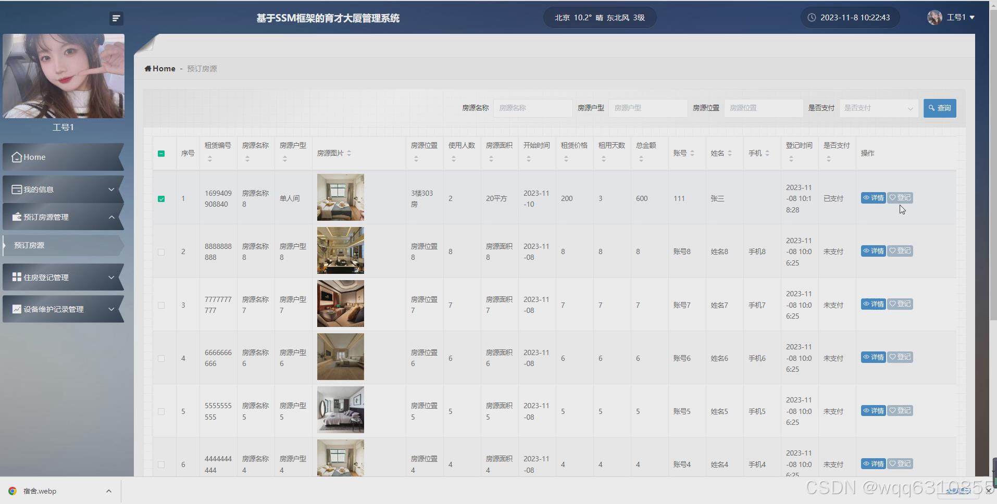Click 登记 for 姓名5 row

pos(900,410)
